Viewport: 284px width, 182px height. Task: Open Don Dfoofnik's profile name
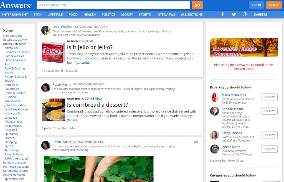(62, 27)
